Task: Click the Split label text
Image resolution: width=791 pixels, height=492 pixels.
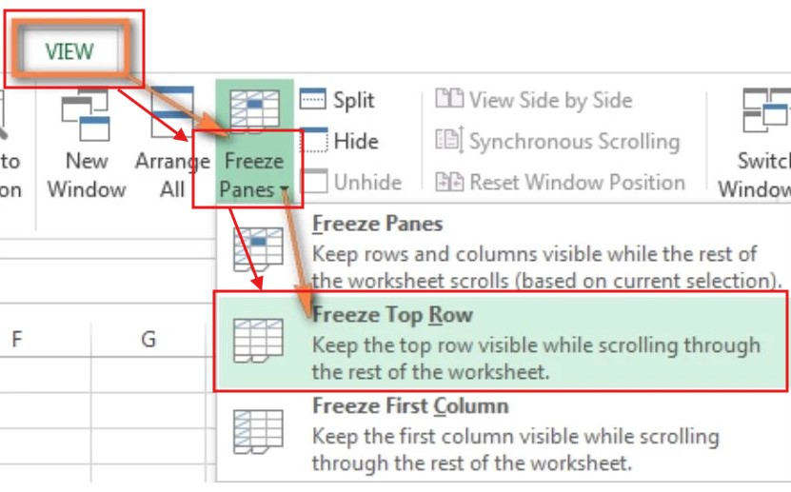Action: pyautogui.click(x=354, y=100)
